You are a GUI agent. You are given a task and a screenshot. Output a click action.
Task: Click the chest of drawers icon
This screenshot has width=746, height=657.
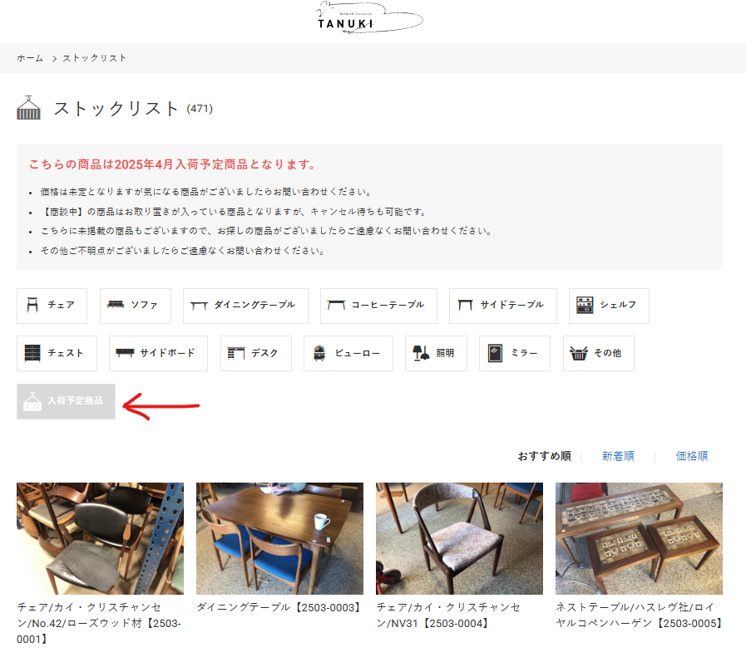click(32, 353)
